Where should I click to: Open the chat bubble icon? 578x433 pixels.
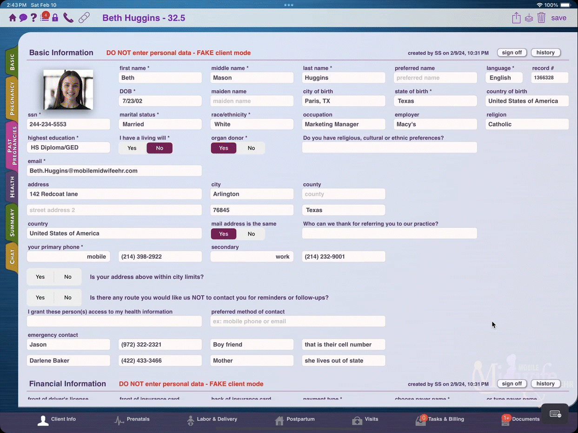(23, 18)
